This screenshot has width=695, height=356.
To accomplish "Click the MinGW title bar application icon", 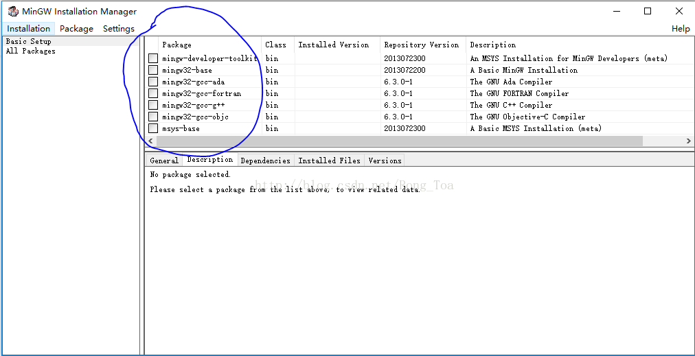I will point(13,12).
